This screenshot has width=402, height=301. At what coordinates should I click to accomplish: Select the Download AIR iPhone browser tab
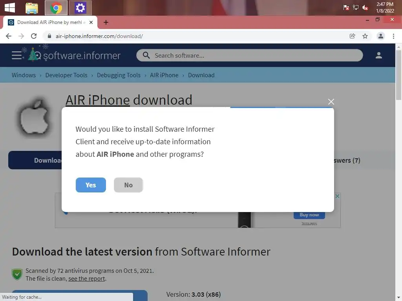point(50,22)
